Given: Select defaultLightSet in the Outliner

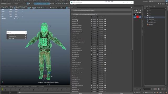Looking at the screenshot, I should tap(152, 21).
